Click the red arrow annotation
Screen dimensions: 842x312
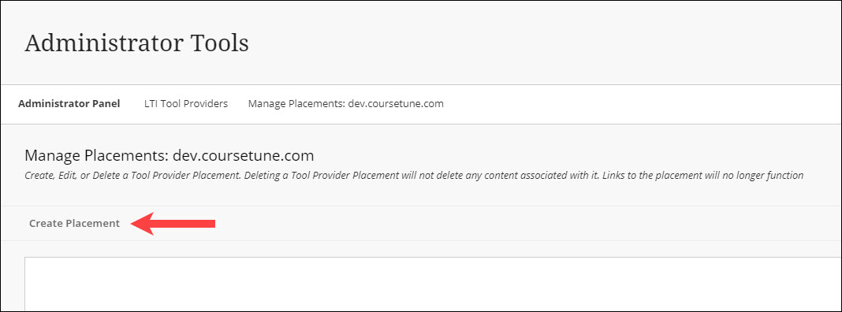click(x=173, y=224)
